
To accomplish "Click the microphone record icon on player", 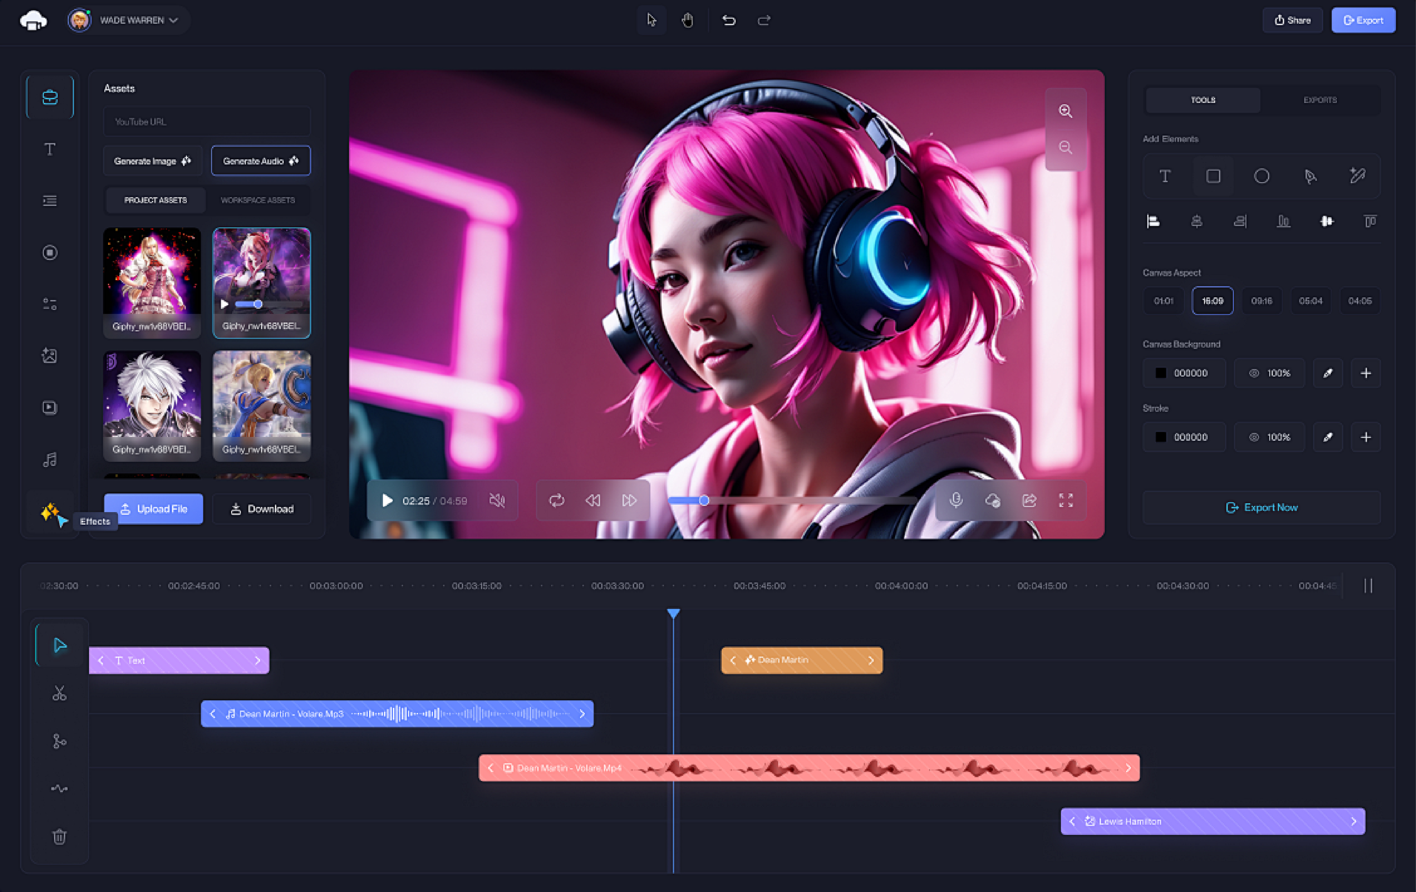I will 956,501.
